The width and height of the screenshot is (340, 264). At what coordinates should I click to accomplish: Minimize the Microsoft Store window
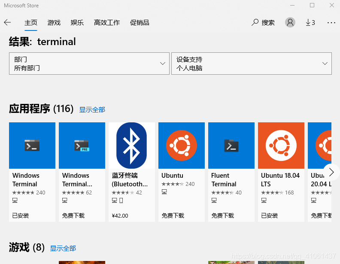pyautogui.click(x=292, y=5)
